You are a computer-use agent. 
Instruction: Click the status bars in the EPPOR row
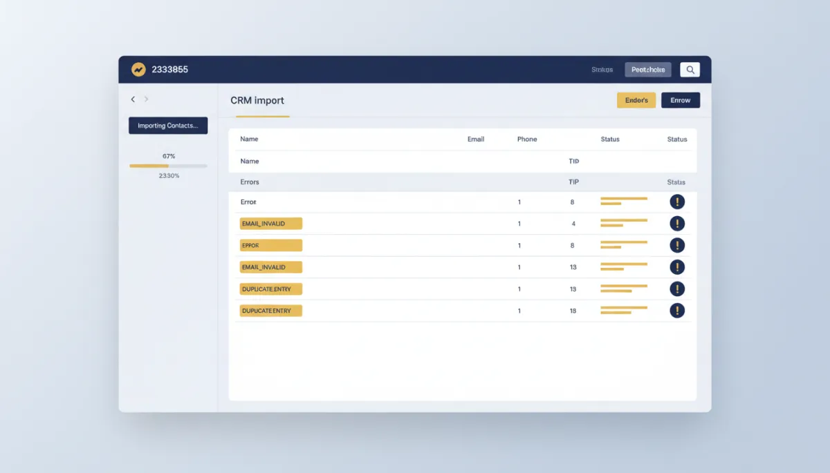tap(624, 244)
